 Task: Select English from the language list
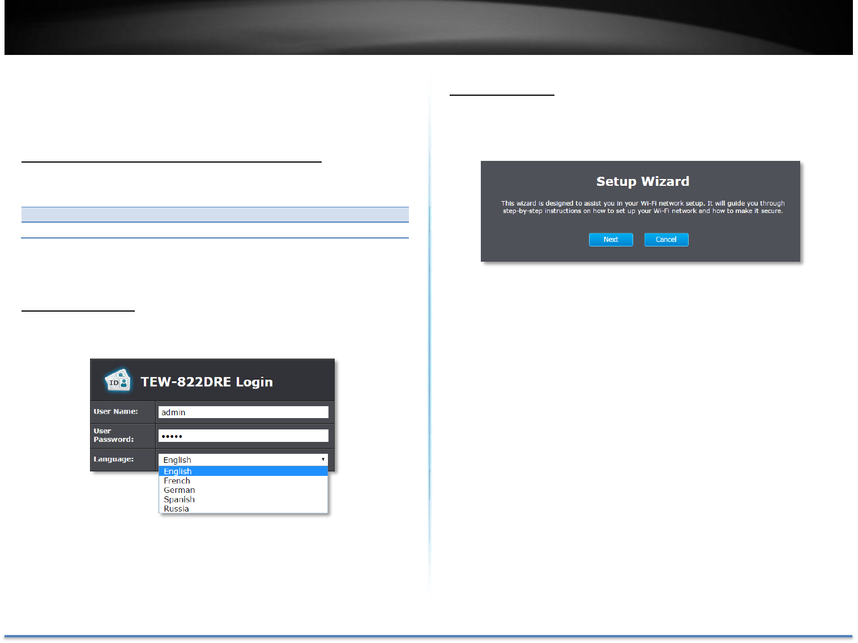[243, 471]
